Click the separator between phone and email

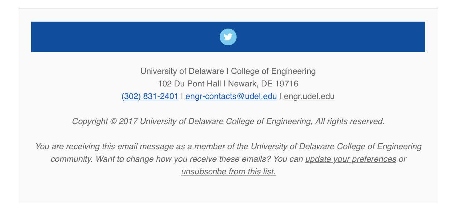(x=182, y=96)
